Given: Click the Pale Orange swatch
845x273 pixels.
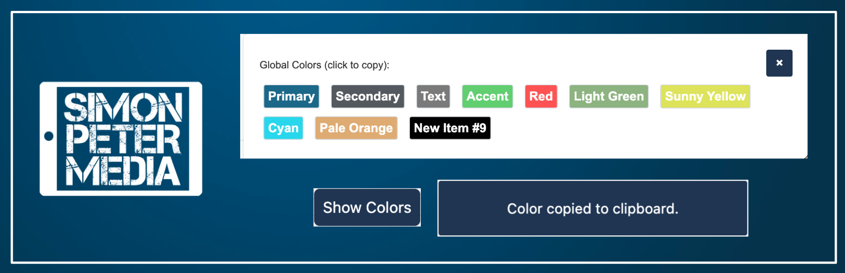Looking at the screenshot, I should [356, 128].
